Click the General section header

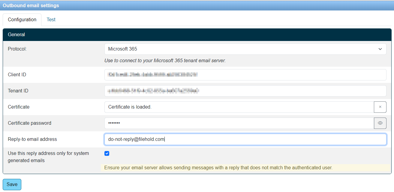coord(16,34)
